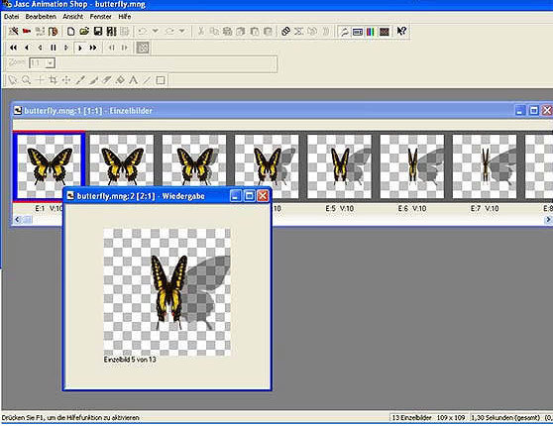Select the Eraser tool
Viewport: 553px width, 426px height.
107,80
